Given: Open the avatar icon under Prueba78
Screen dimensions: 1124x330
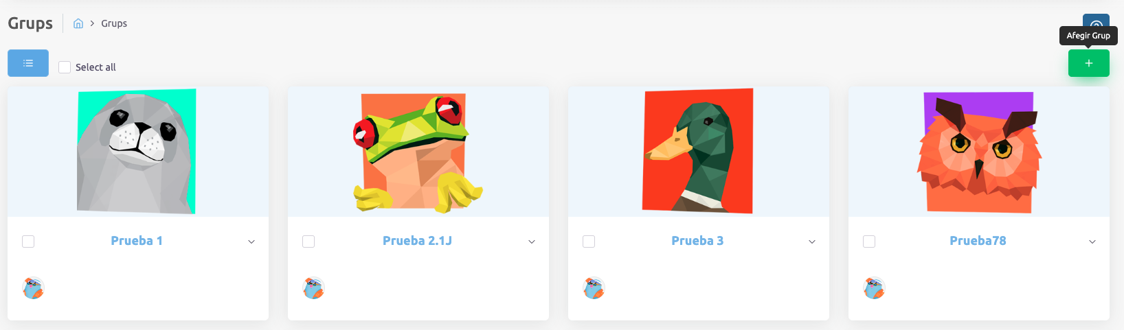Looking at the screenshot, I should tap(874, 288).
